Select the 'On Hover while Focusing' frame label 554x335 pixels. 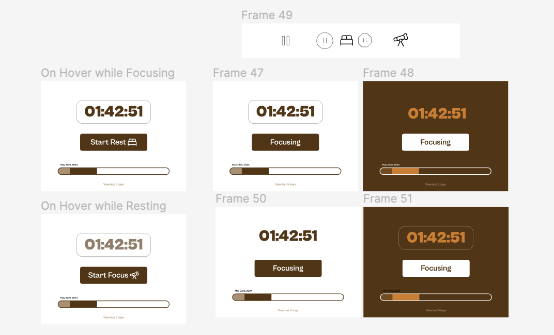[107, 73]
